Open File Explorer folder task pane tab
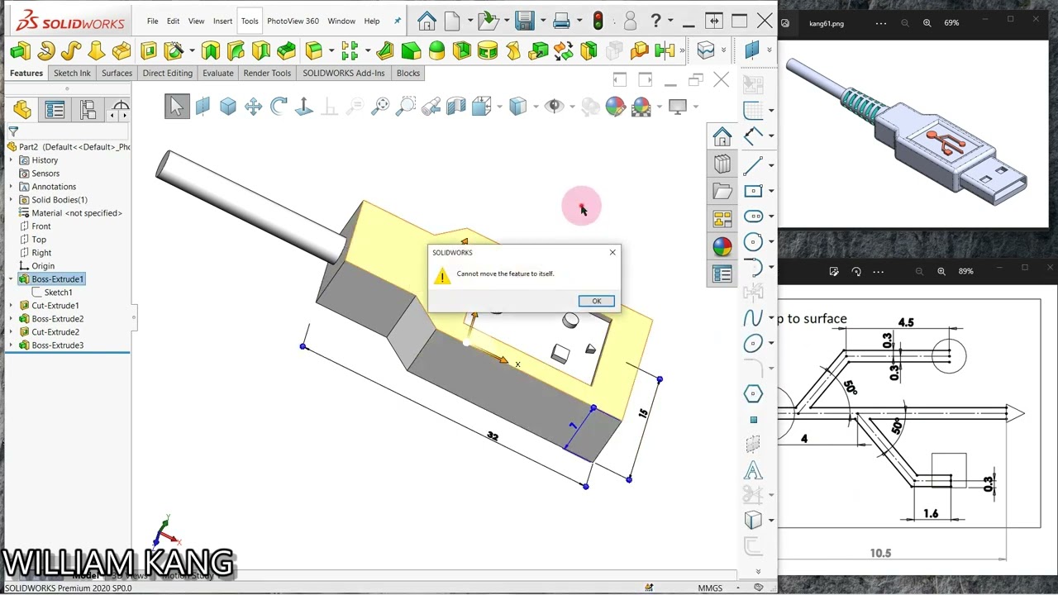This screenshot has height=595, width=1058. coord(722,192)
